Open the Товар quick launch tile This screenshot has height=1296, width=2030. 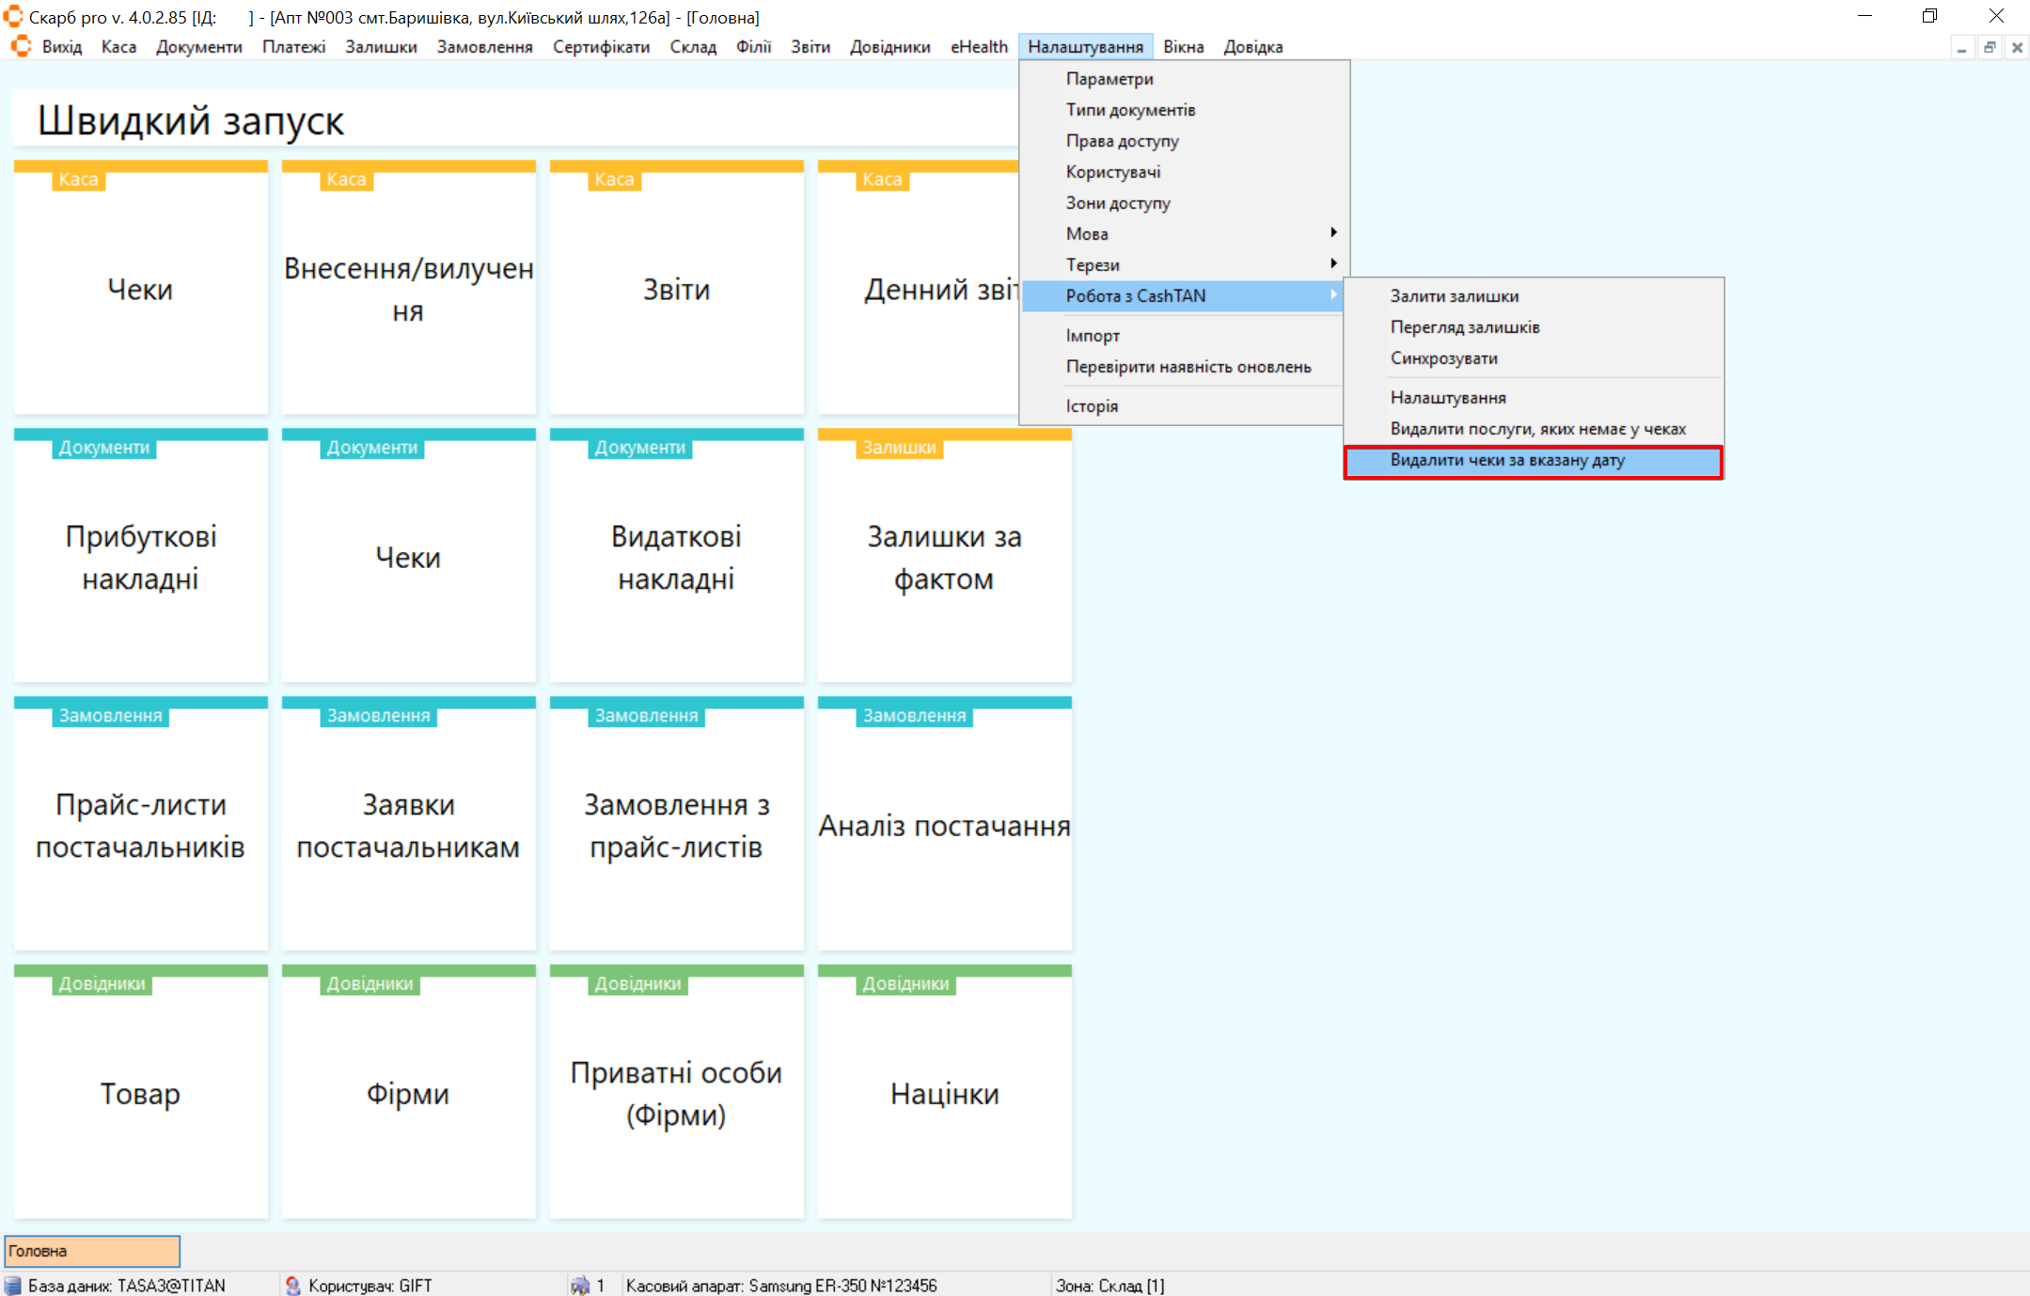click(x=140, y=1094)
